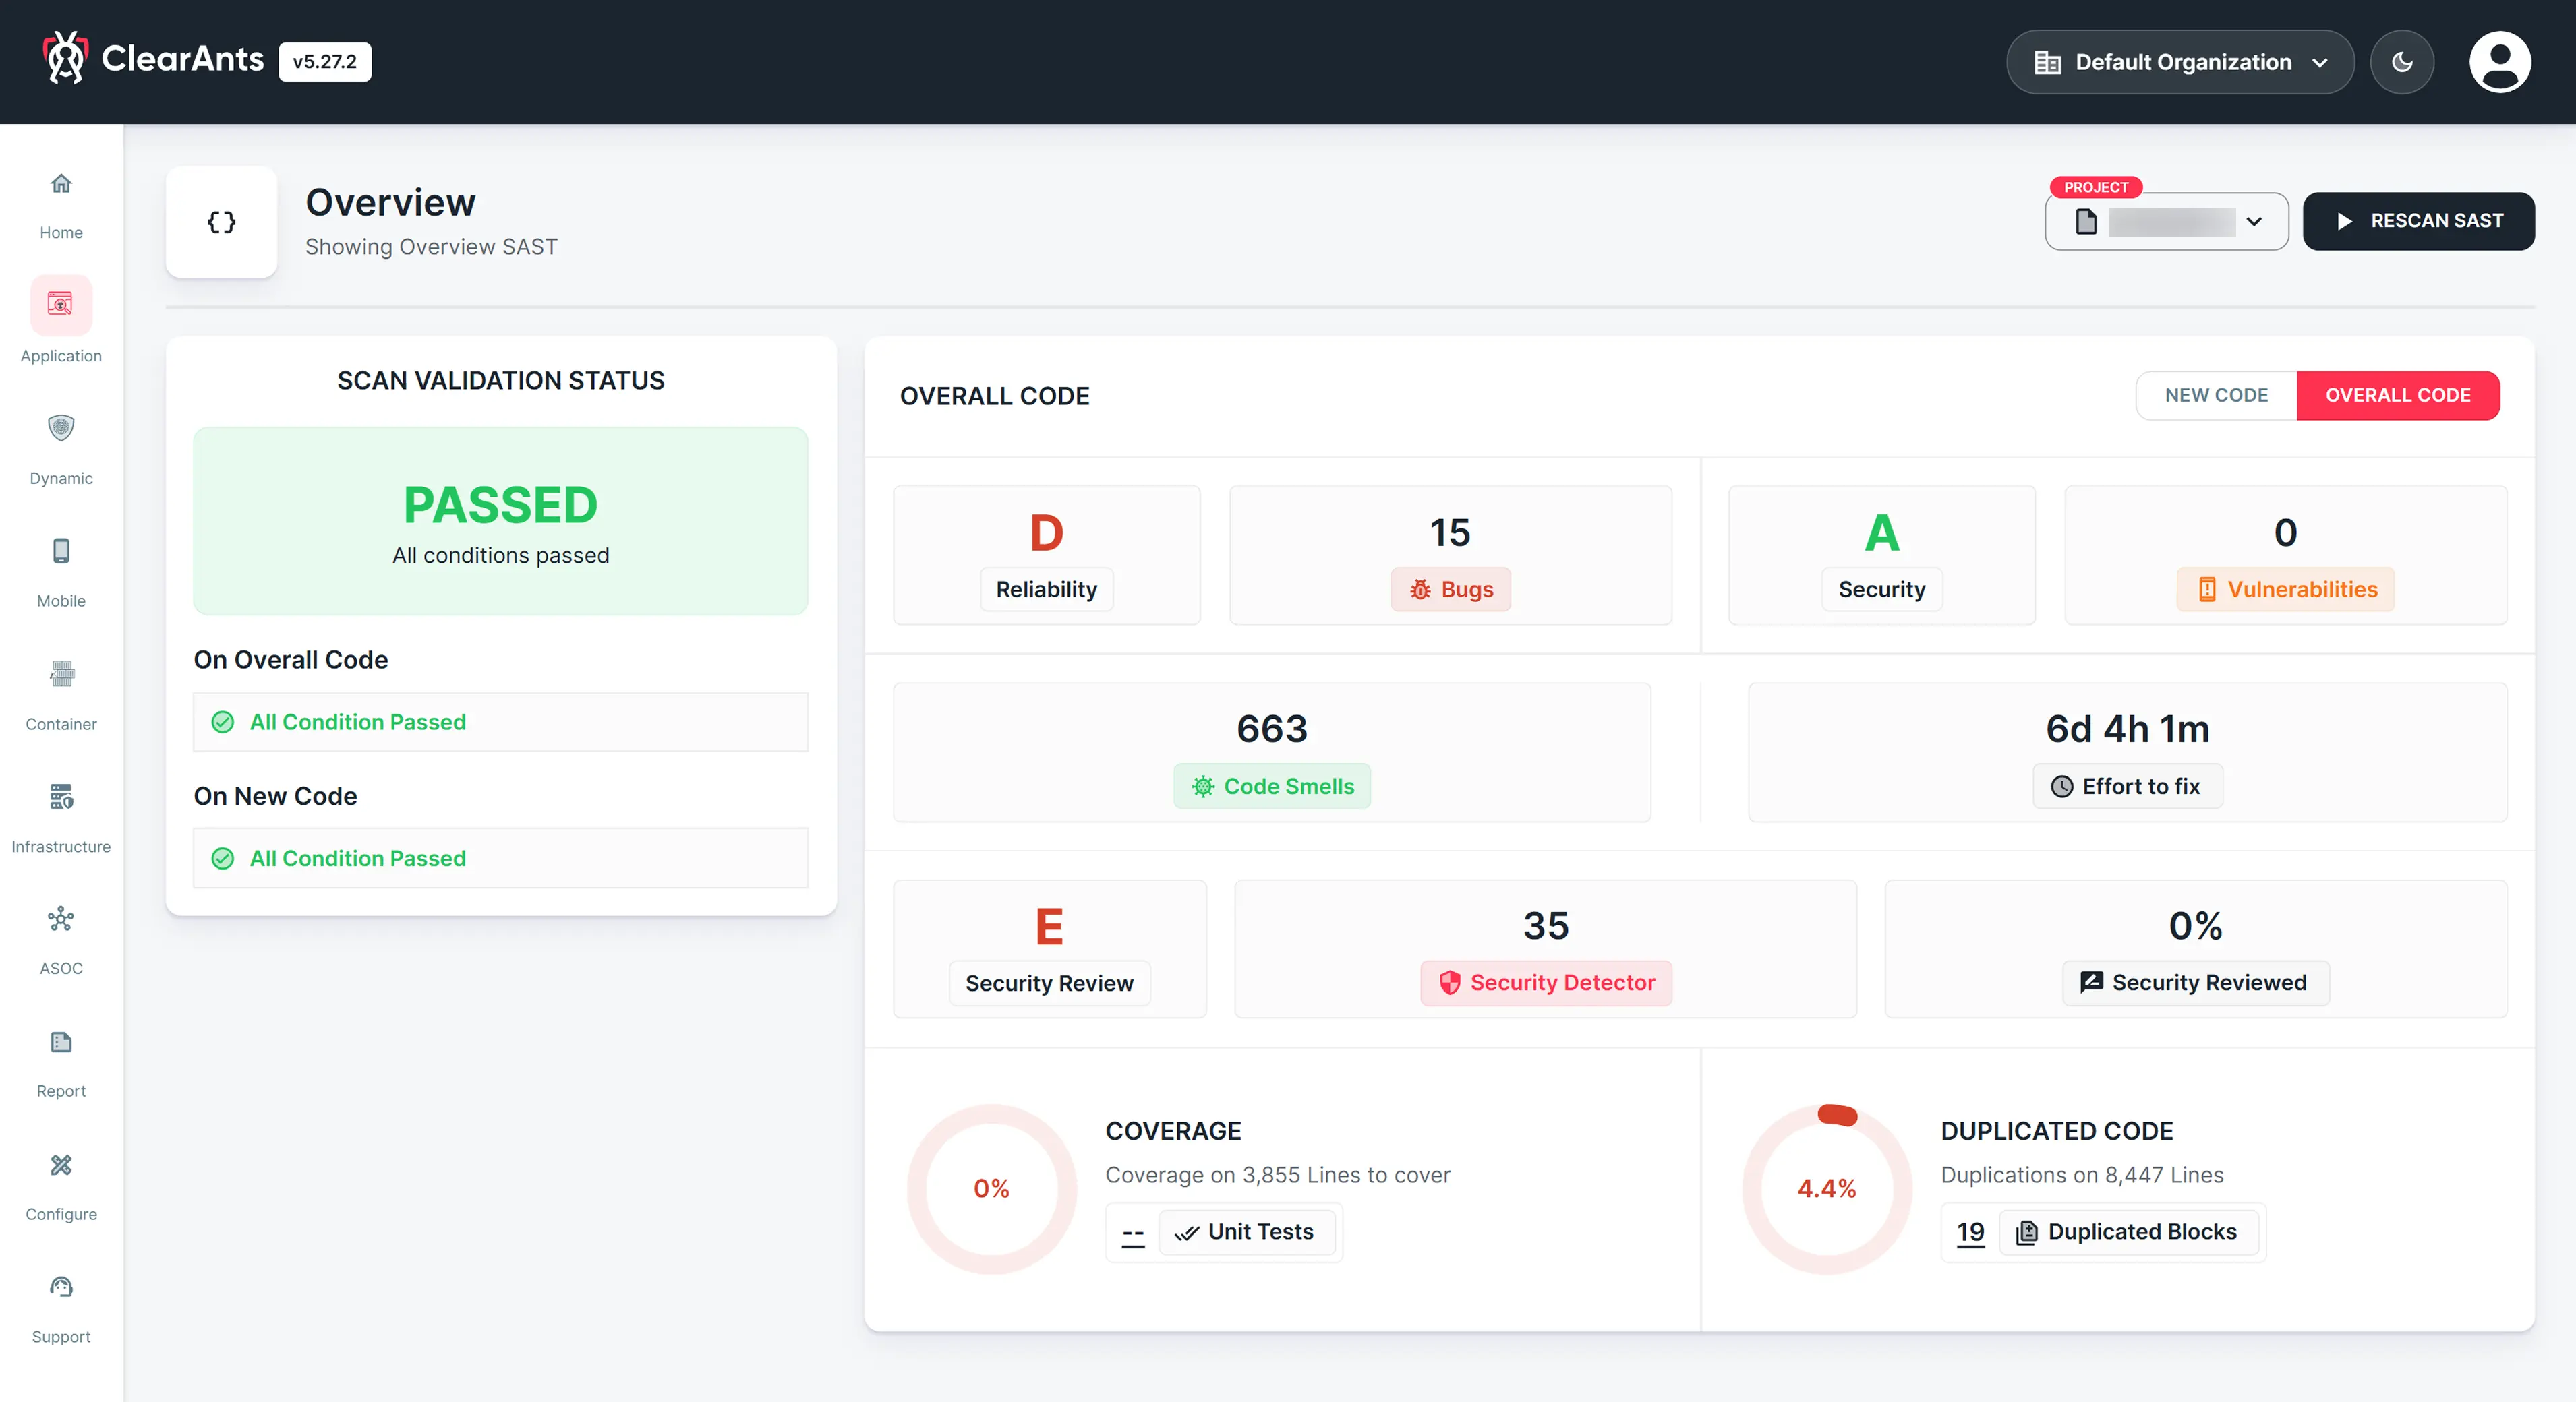Open the PROJECT selector dropdown
2576x1402 pixels.
[2167, 222]
